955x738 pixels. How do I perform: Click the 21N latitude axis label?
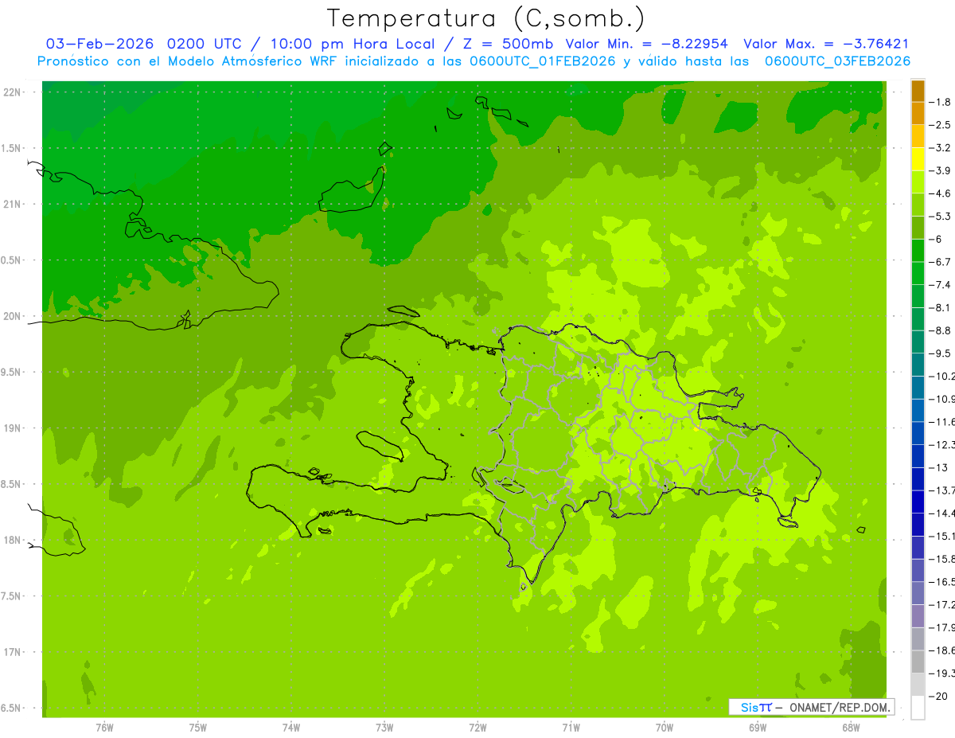[12, 205]
